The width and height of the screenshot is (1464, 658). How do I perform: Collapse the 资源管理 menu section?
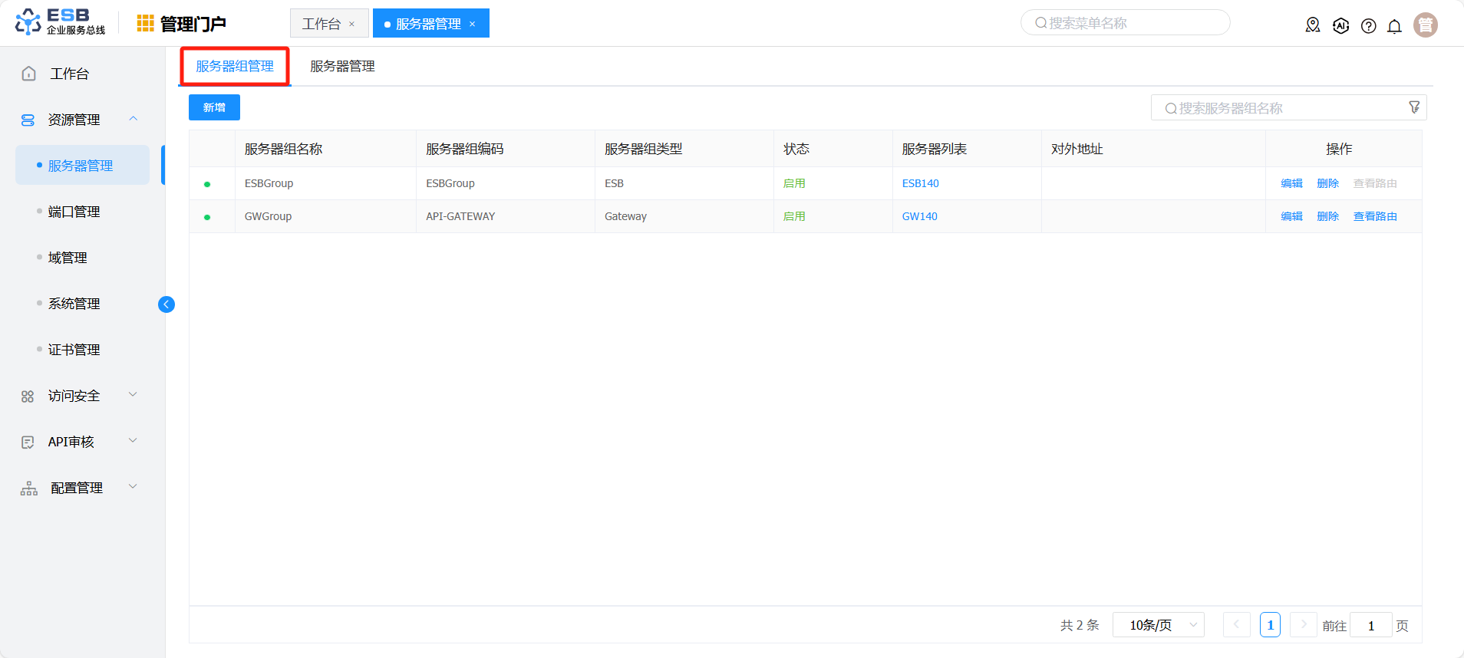click(x=133, y=119)
